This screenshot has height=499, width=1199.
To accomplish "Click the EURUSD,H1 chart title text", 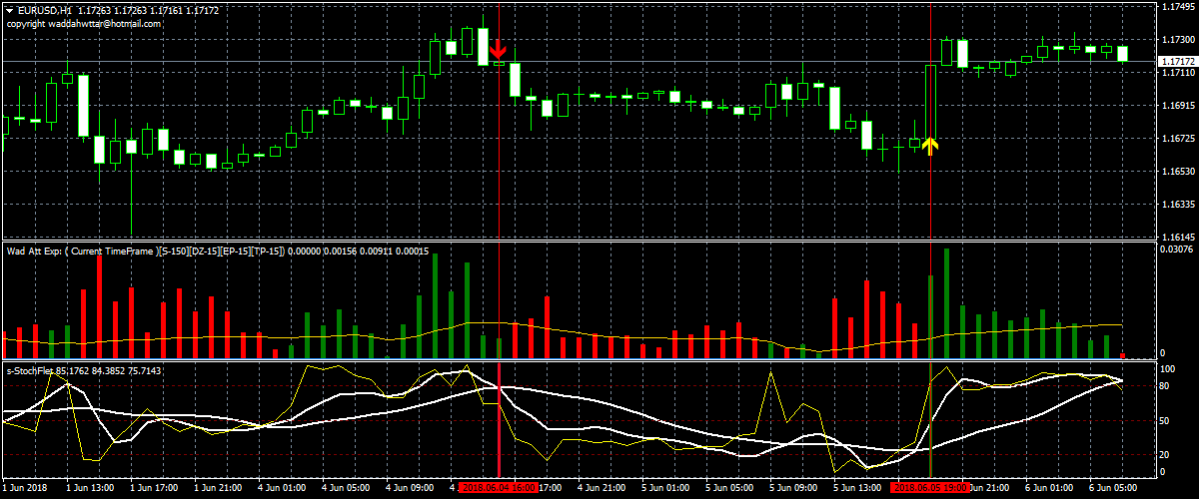I will [45, 10].
